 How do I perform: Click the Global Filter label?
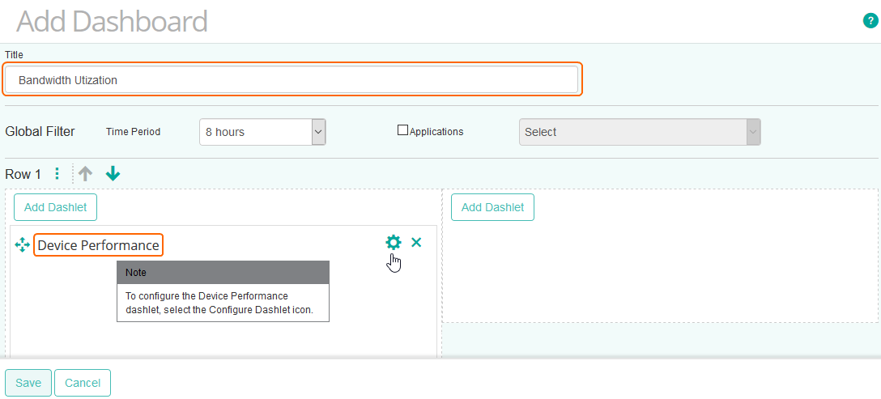point(40,132)
